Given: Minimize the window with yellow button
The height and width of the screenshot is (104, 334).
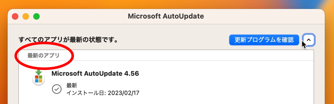Looking at the screenshot, I should tap(26, 16).
